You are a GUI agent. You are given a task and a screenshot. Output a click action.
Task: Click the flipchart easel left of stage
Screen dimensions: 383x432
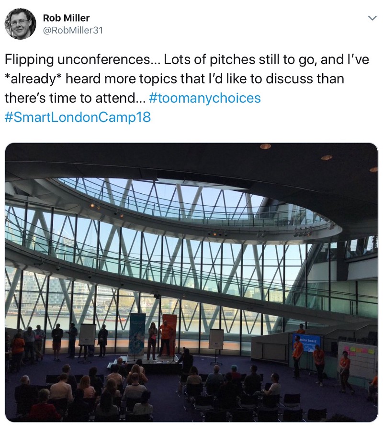pos(87,335)
